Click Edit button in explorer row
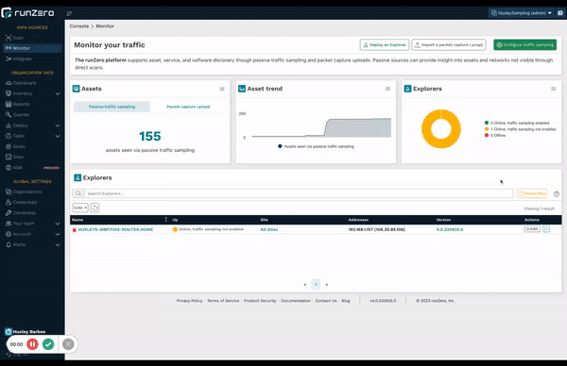Image resolution: width=567 pixels, height=366 pixels. coord(532,229)
